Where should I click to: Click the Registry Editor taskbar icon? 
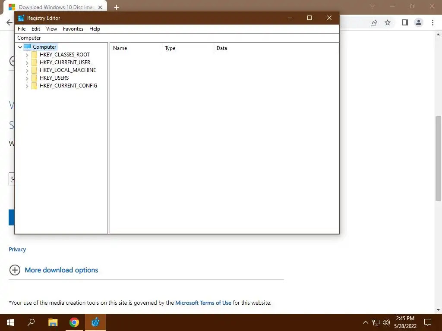point(95,322)
